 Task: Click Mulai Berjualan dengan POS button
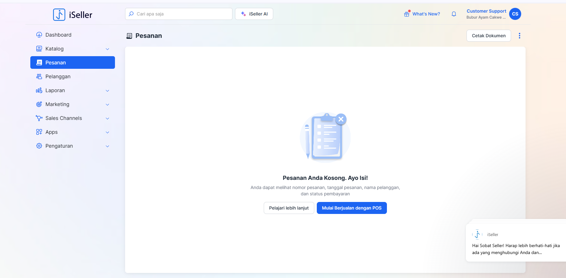pos(352,208)
